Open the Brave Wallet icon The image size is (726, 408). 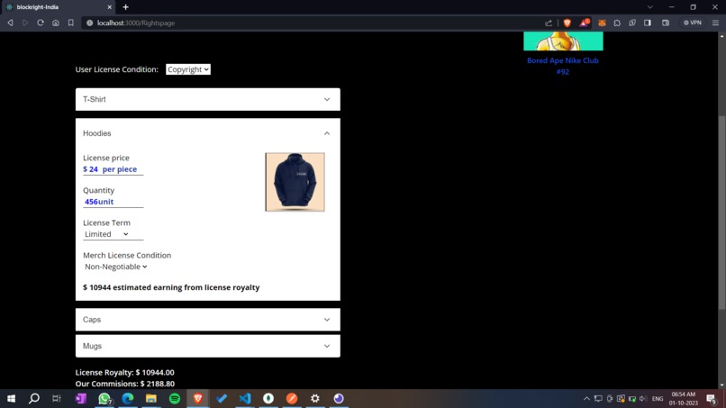(x=666, y=23)
